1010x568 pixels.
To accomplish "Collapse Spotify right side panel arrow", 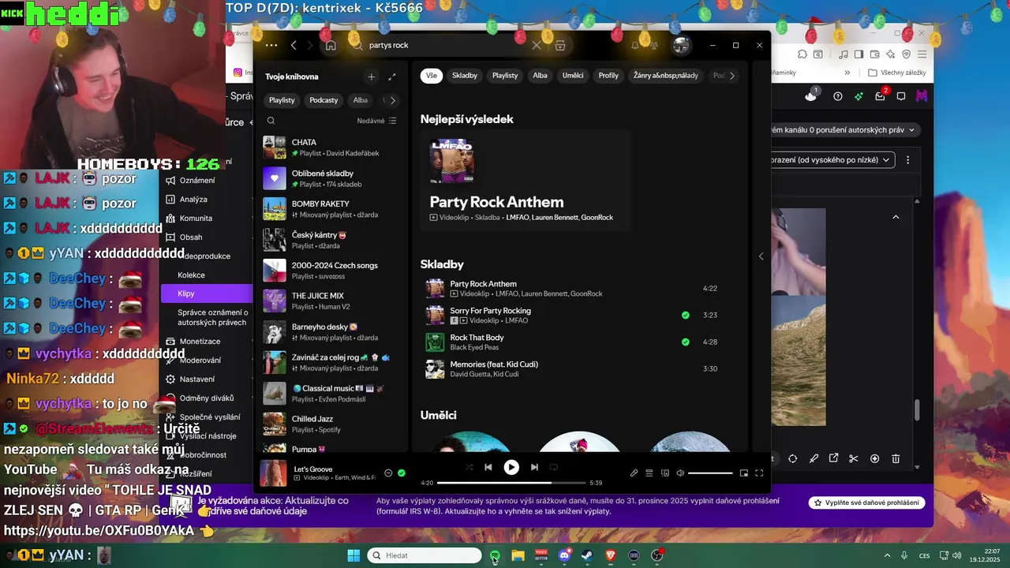I will 761,256.
